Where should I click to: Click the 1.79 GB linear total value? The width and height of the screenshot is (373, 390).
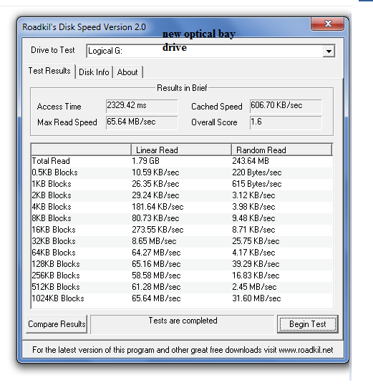pyautogui.click(x=145, y=161)
